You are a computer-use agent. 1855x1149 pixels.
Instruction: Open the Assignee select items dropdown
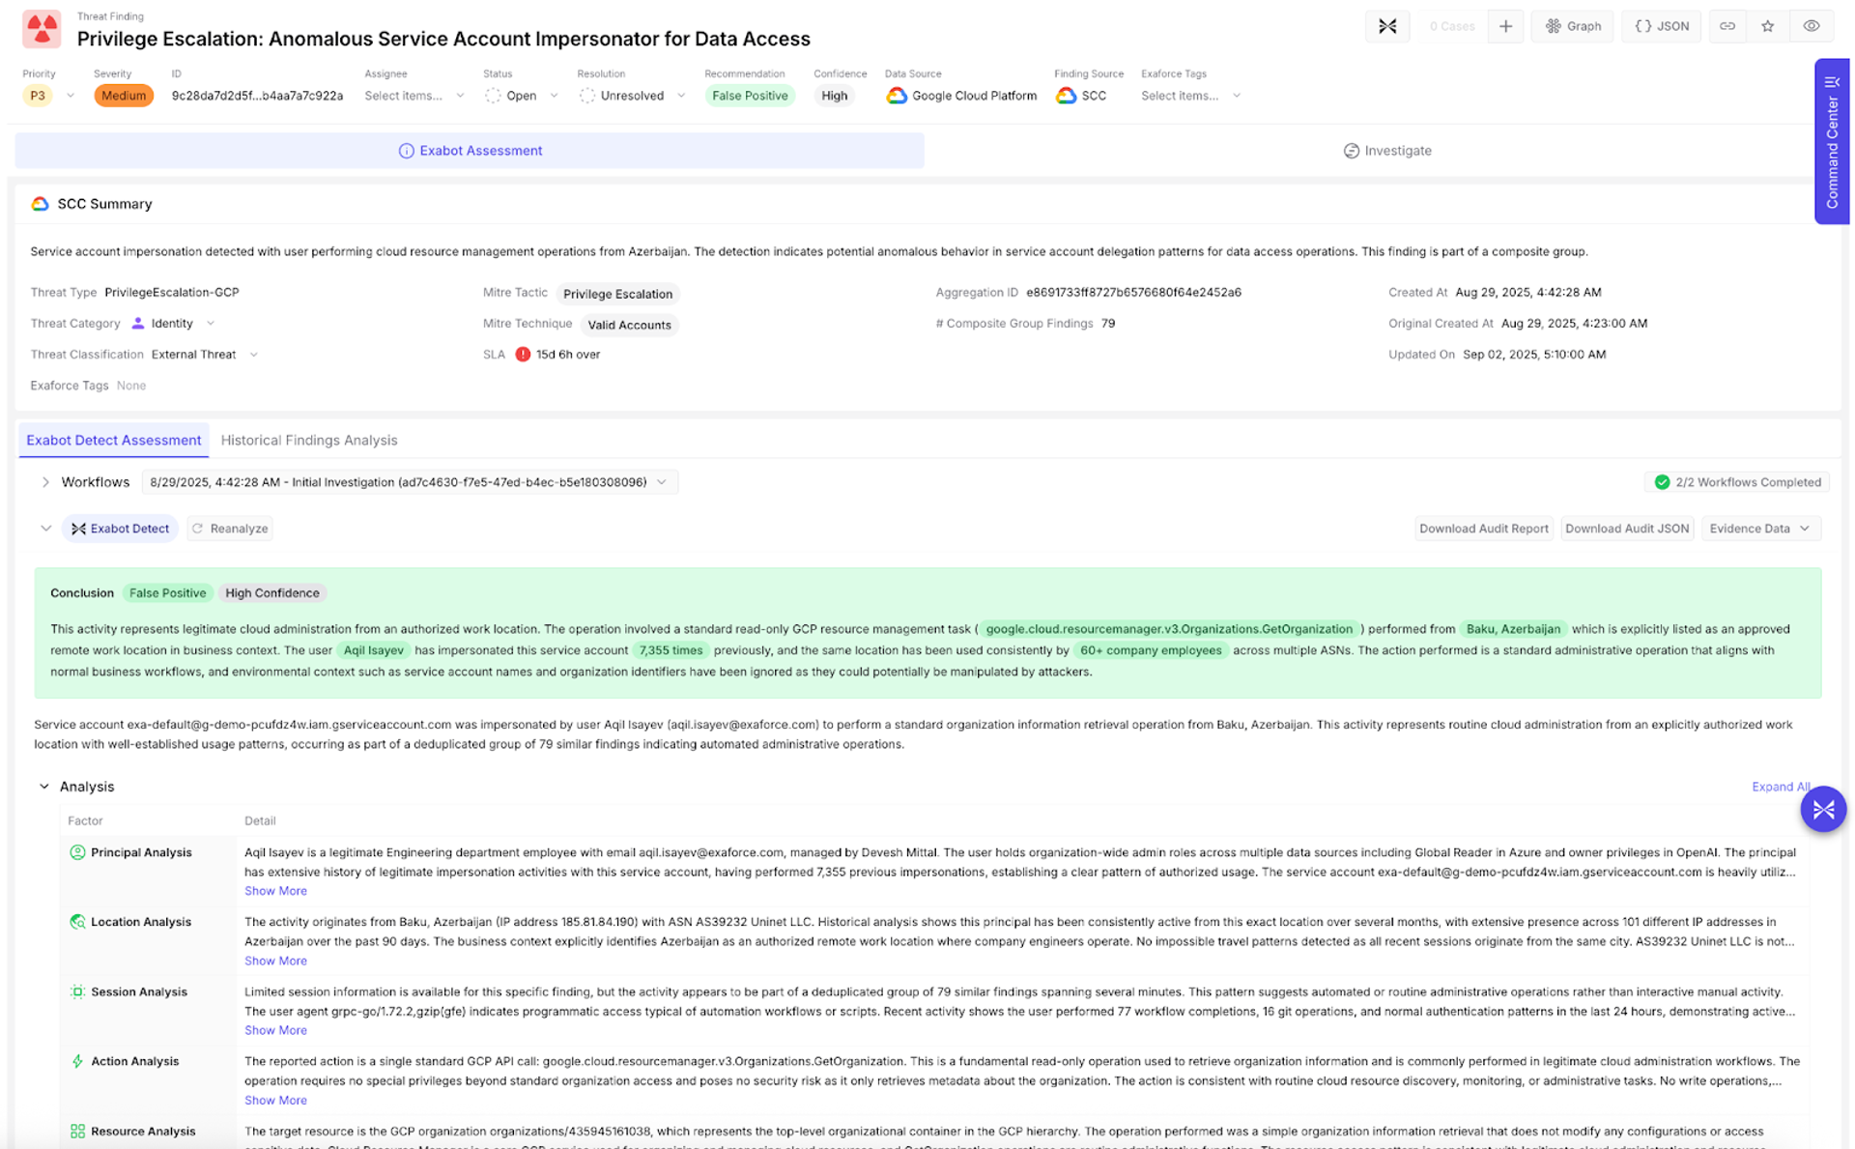[x=414, y=96]
